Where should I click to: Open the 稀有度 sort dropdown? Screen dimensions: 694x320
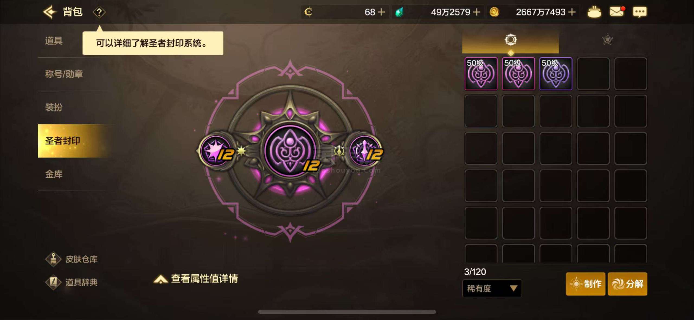[492, 289]
